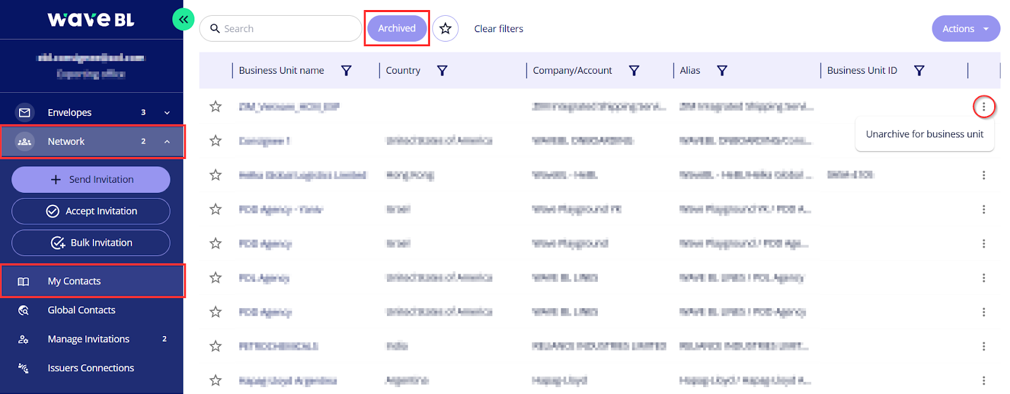Open the three-dot menu for Hapag-Lloyd Argentina row
The width and height of the screenshot is (1010, 394).
983,380
